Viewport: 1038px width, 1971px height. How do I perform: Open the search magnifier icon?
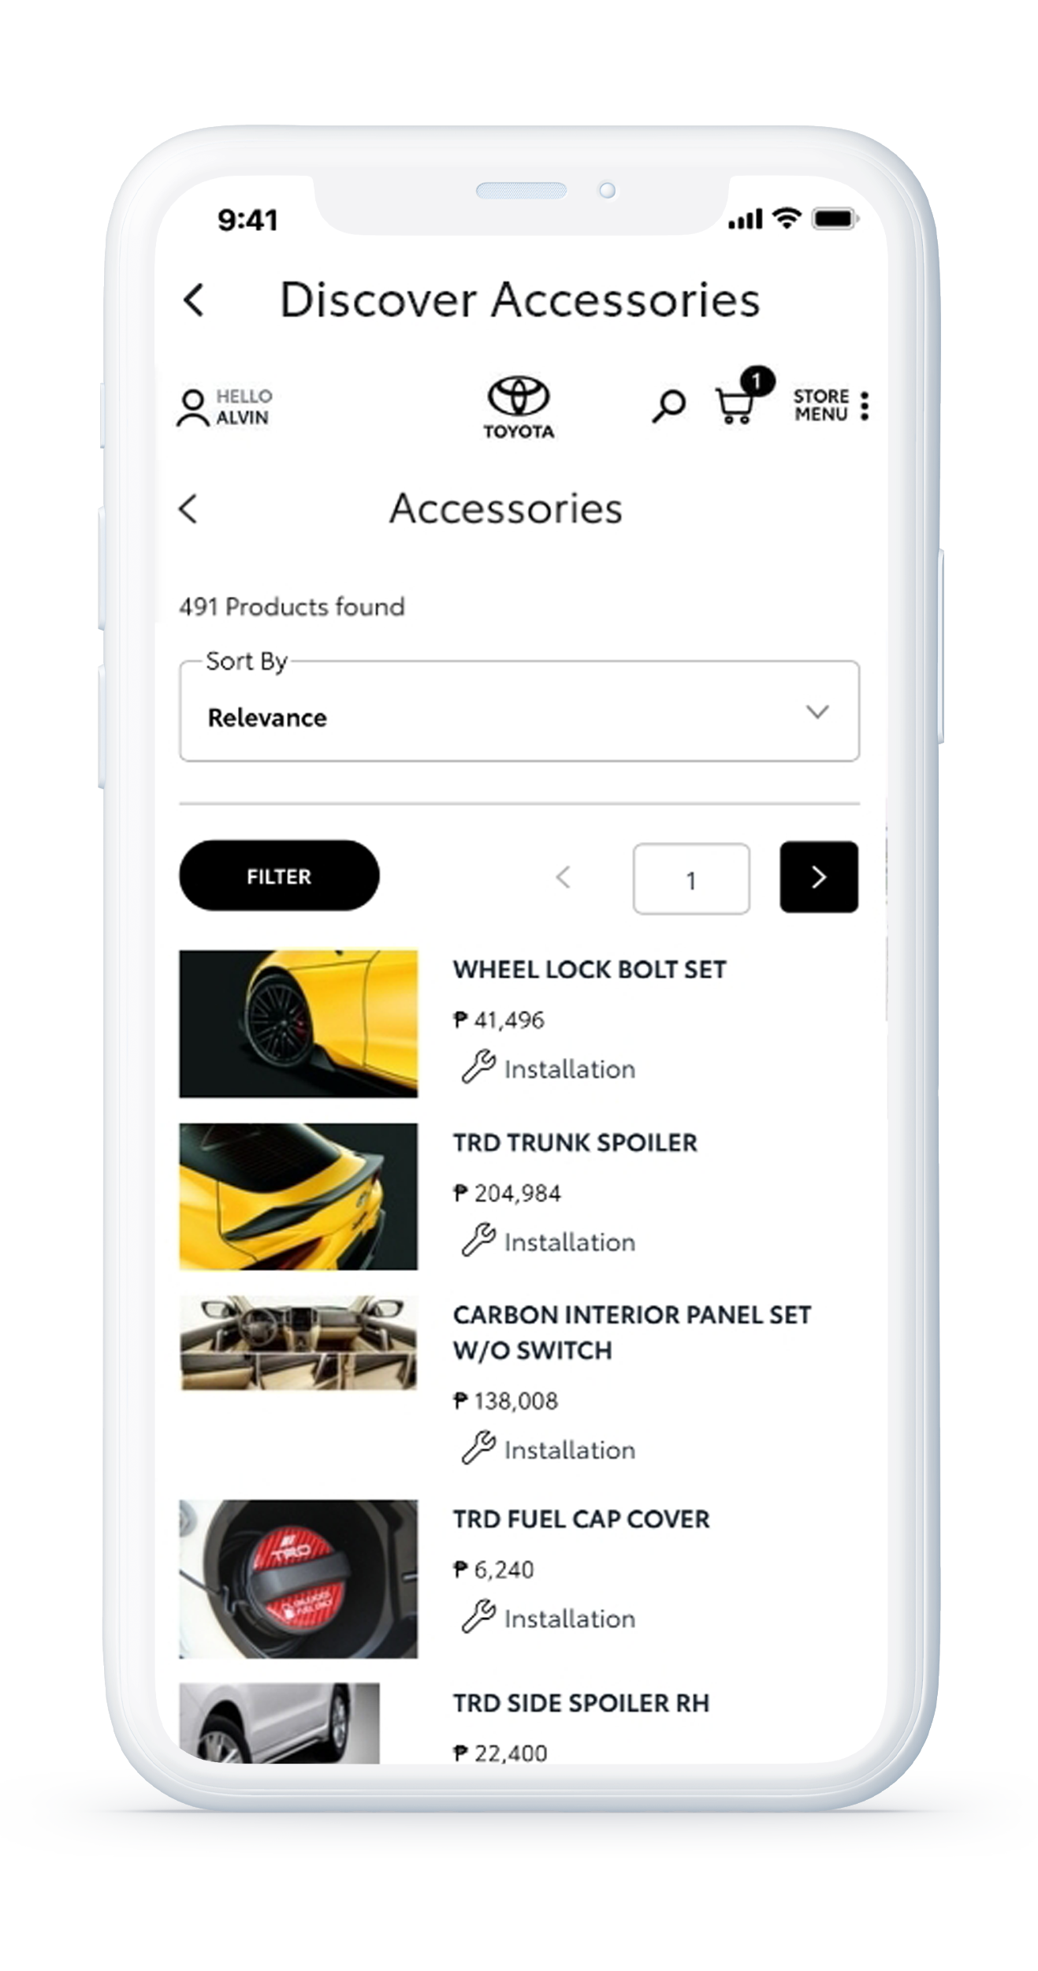coord(669,406)
